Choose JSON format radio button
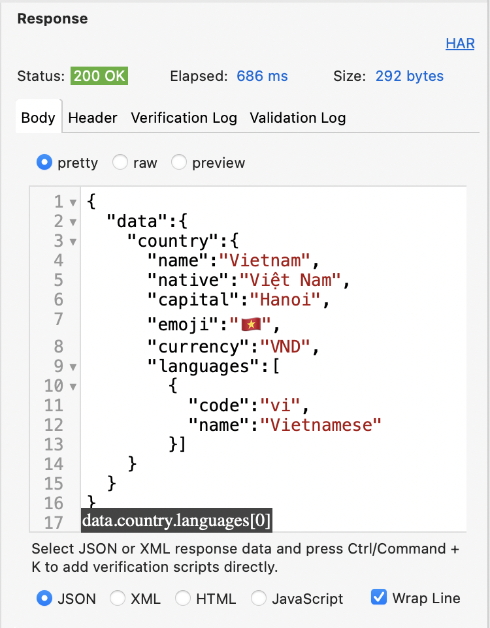The image size is (490, 628). point(44,598)
